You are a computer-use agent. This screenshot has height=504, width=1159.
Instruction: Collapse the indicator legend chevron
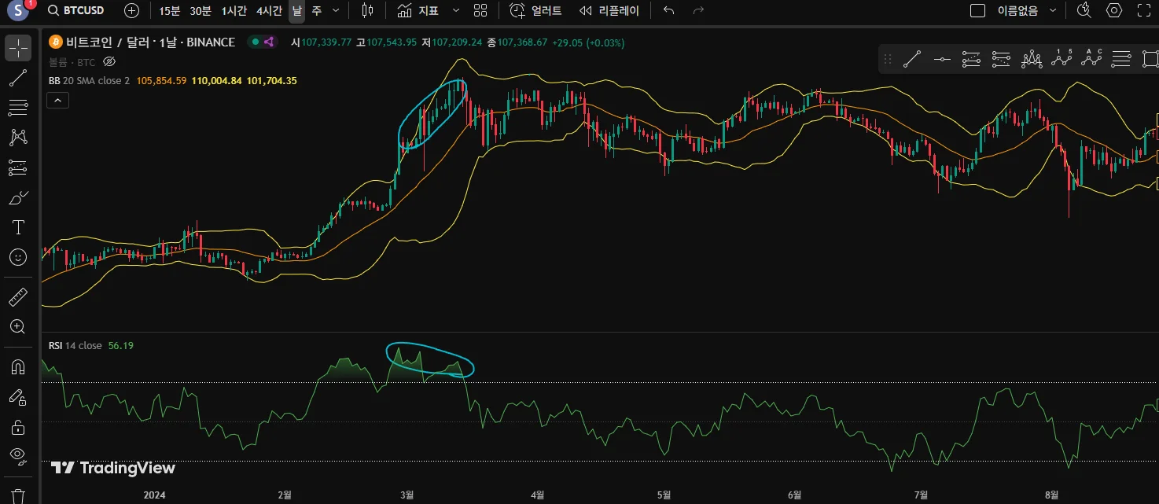[59, 100]
